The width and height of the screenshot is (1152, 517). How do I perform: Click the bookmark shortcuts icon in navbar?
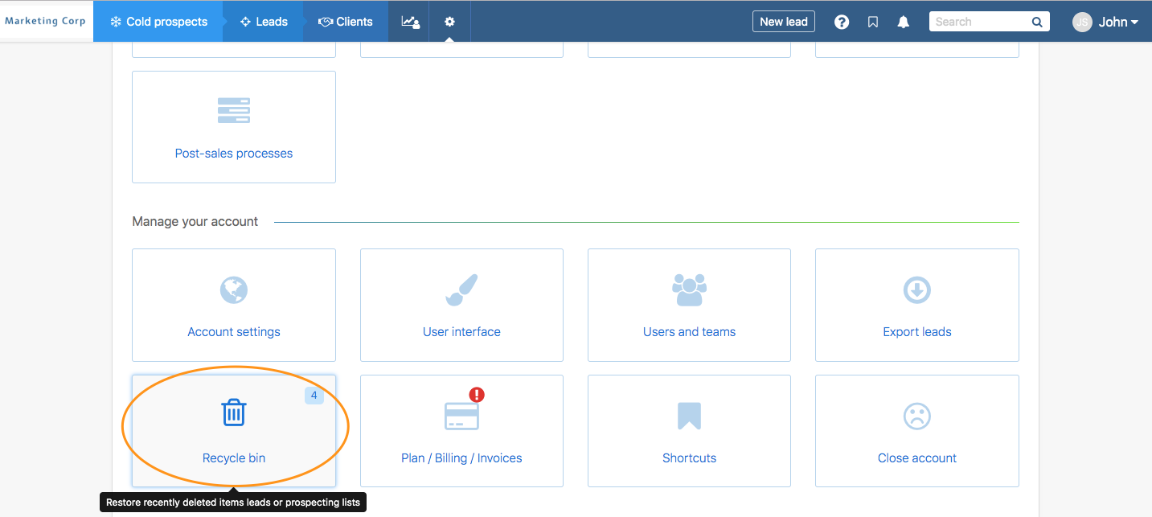pyautogui.click(x=873, y=22)
